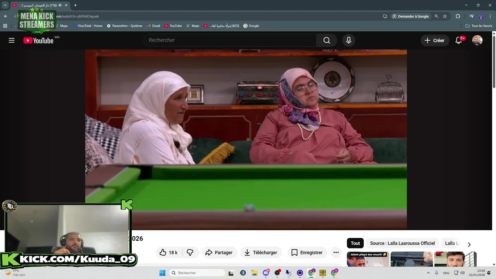Image resolution: width=496 pixels, height=279 pixels.
Task: Open network and volume quick settings
Action: [x=459, y=273]
